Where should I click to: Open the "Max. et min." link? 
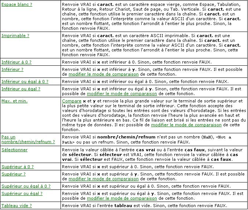14,101
